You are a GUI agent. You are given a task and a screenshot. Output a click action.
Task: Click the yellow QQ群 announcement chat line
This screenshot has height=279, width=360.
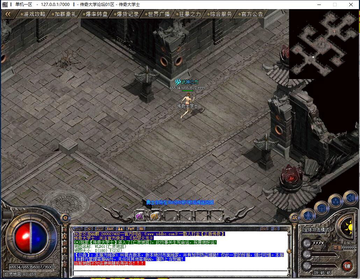point(150,234)
